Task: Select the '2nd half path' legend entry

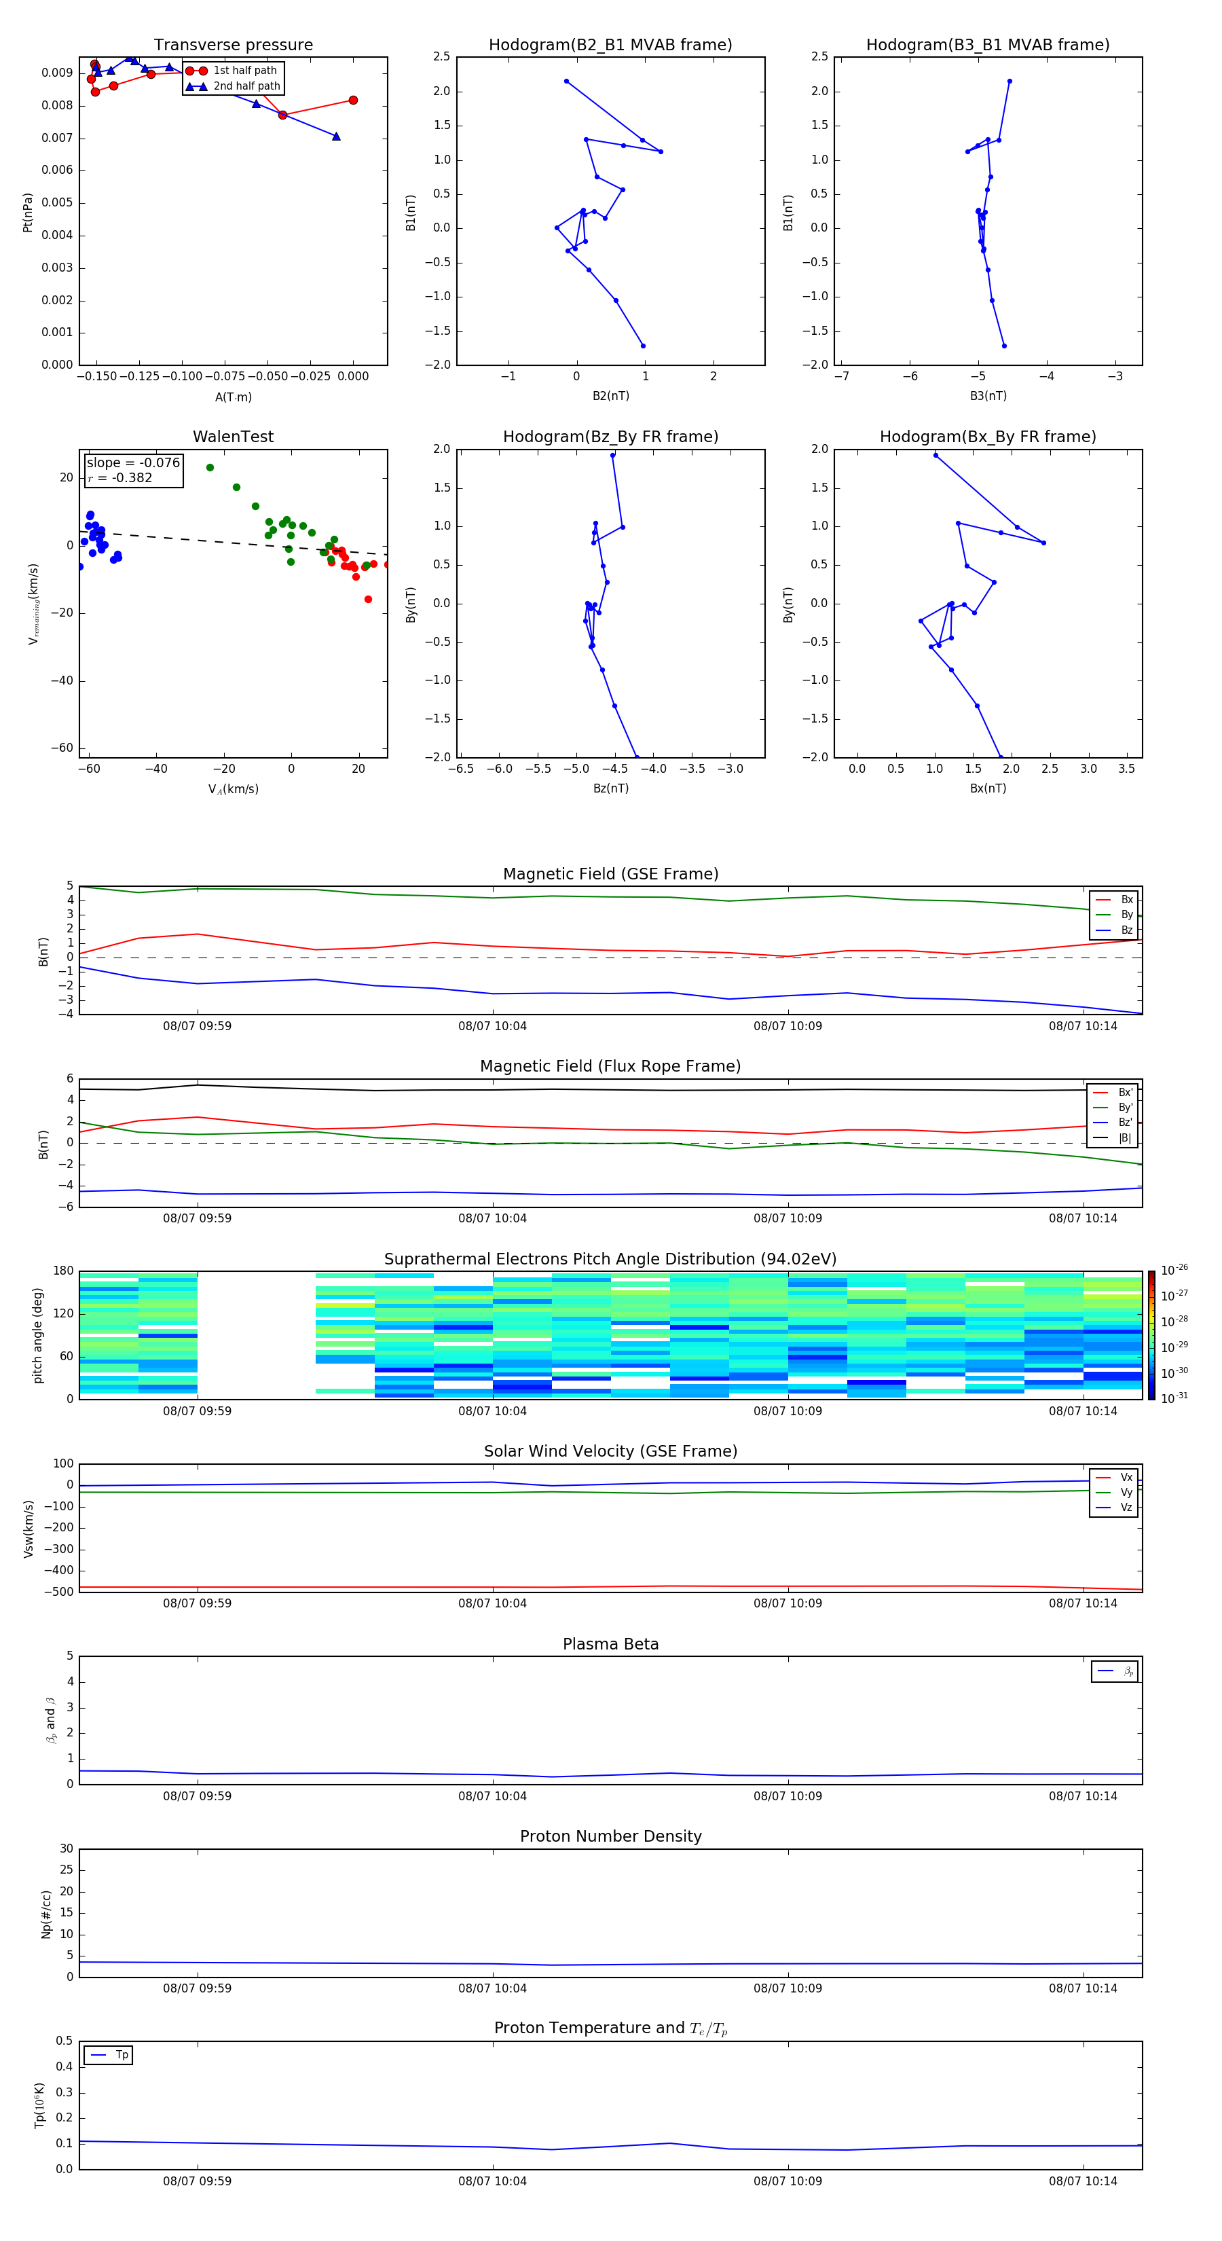Action: (x=232, y=86)
